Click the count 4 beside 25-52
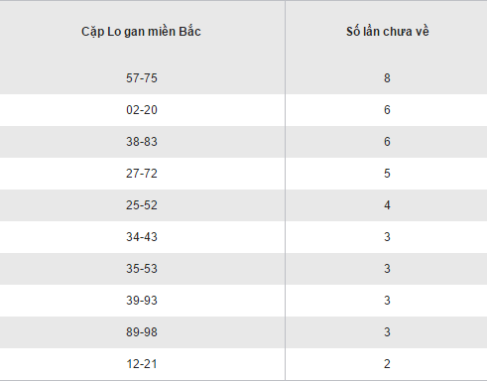 pyautogui.click(x=387, y=205)
